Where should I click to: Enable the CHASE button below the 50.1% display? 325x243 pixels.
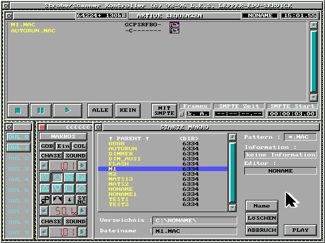click(x=51, y=221)
